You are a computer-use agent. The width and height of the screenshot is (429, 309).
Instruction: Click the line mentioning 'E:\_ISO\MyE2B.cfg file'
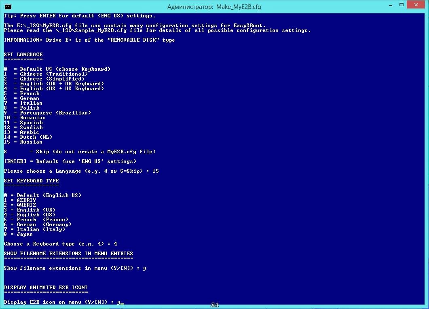tap(135, 25)
